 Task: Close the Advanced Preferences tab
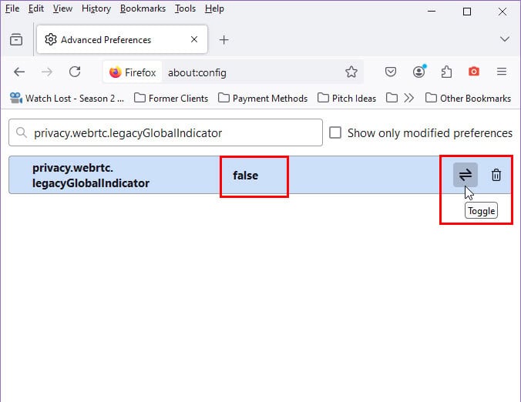point(194,39)
